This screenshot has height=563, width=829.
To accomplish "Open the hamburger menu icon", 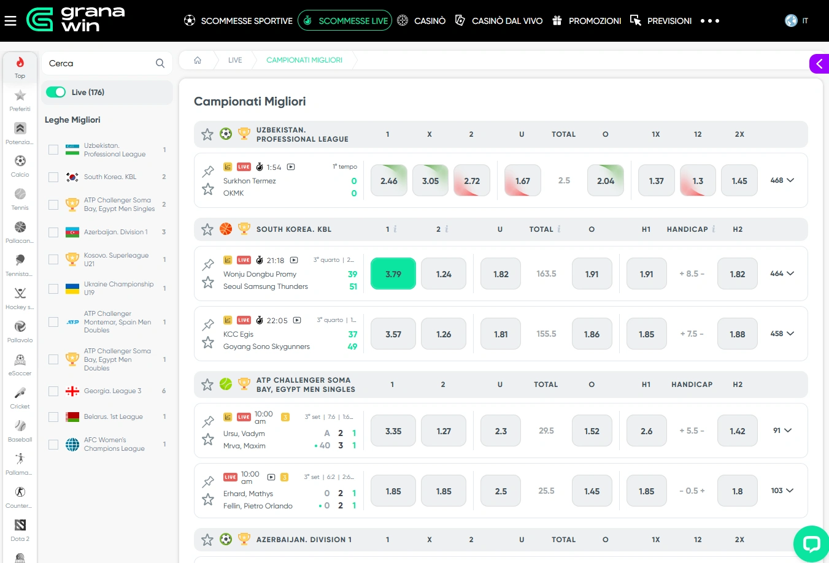I will pos(10,21).
